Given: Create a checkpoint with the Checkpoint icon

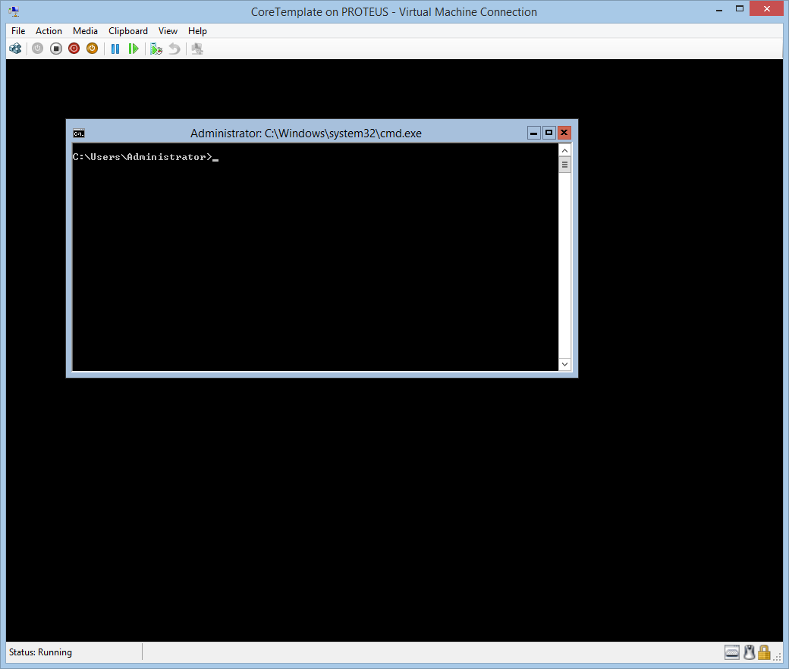Looking at the screenshot, I should tap(156, 49).
